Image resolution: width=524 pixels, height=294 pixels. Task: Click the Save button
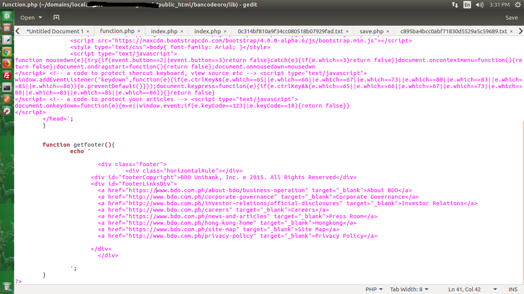tap(511, 18)
